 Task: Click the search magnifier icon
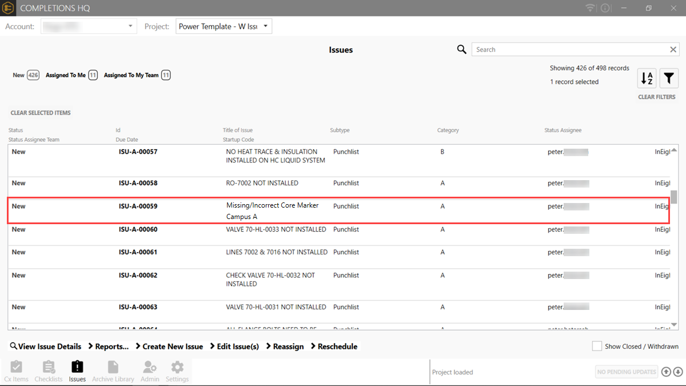click(x=462, y=50)
